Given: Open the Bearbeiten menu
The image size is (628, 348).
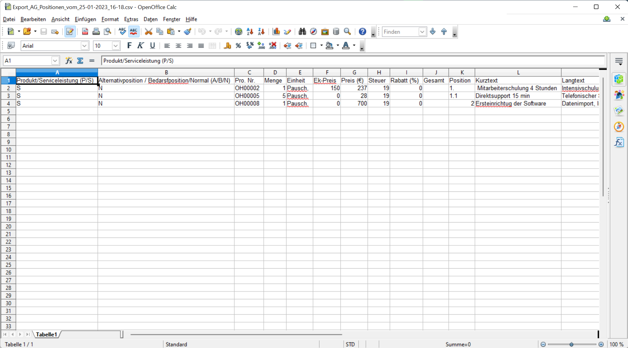Looking at the screenshot, I should coord(33,19).
